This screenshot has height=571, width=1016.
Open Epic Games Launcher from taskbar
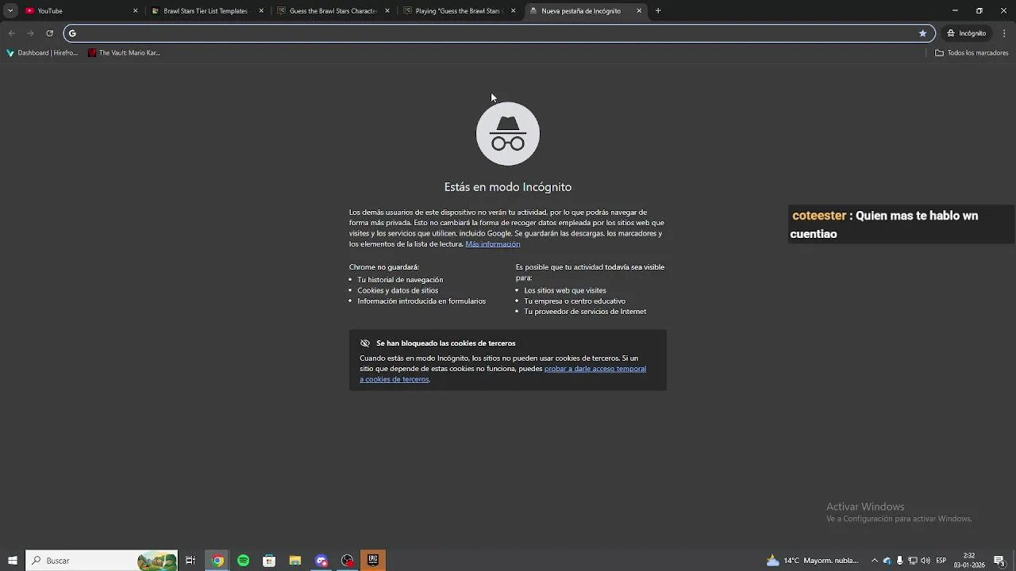(x=373, y=561)
